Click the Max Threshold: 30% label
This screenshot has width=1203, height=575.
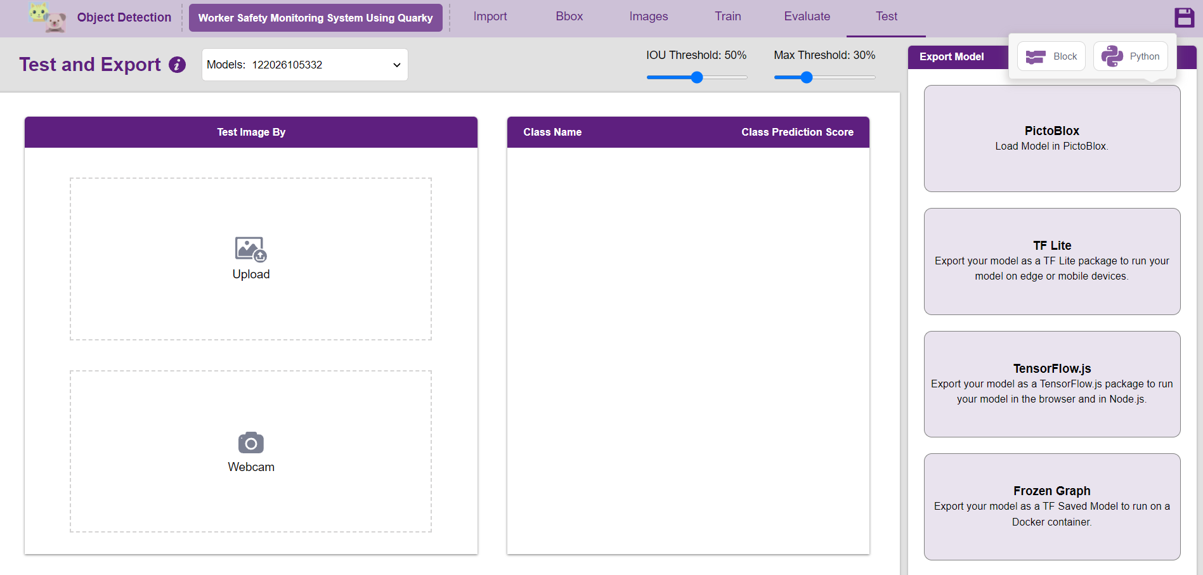coord(824,55)
